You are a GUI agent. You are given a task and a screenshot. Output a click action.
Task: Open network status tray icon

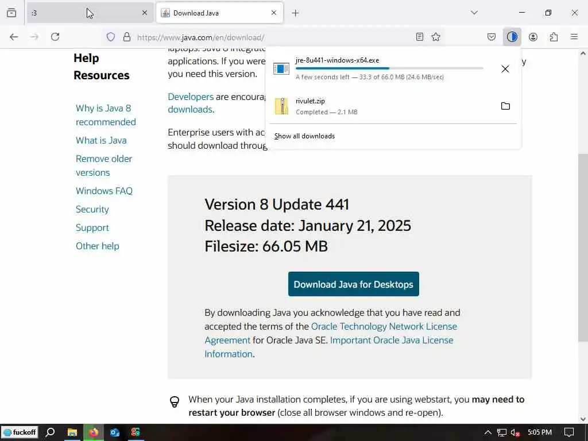pyautogui.click(x=502, y=433)
